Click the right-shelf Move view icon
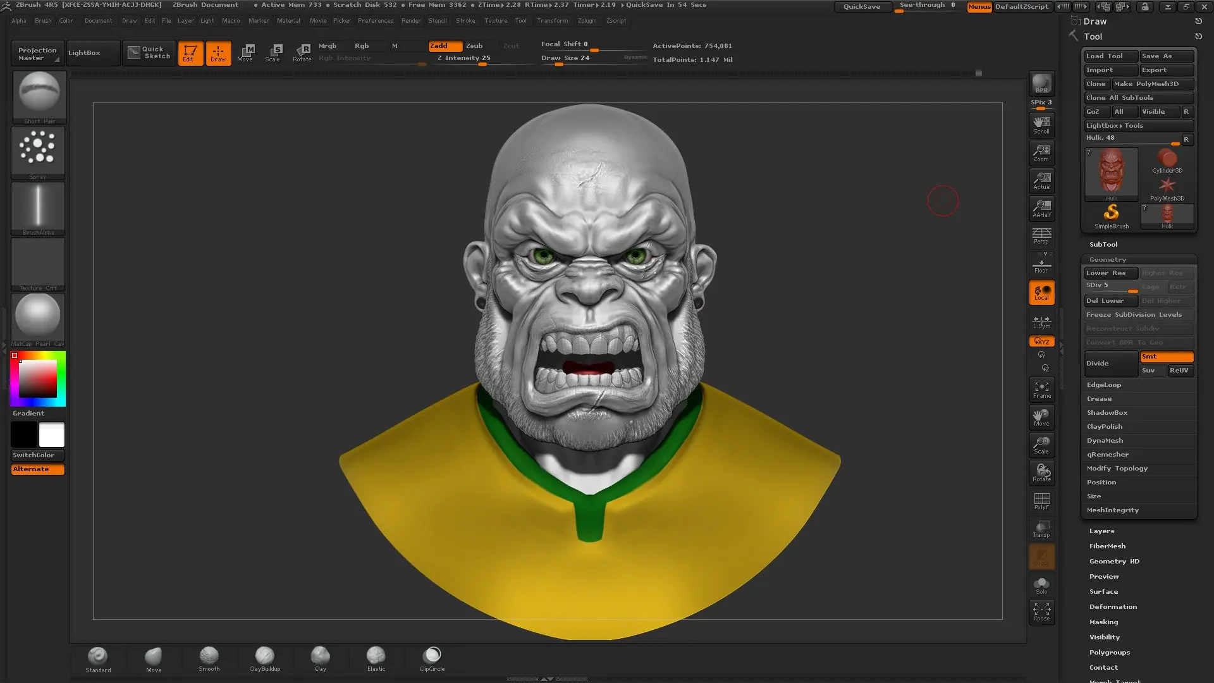Image resolution: width=1214 pixels, height=683 pixels. 1041,417
